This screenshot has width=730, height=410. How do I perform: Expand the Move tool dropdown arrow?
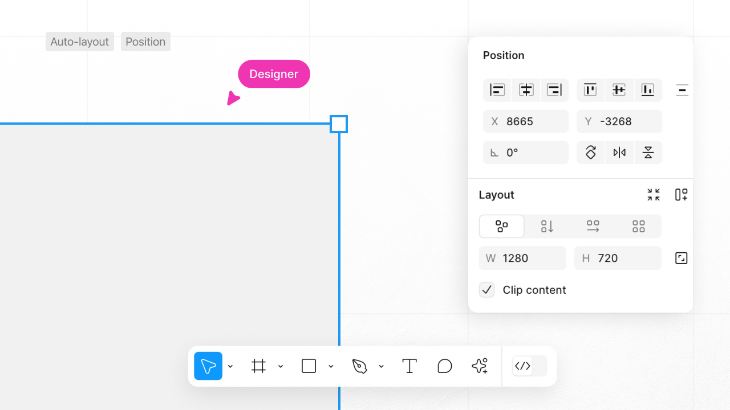230,366
